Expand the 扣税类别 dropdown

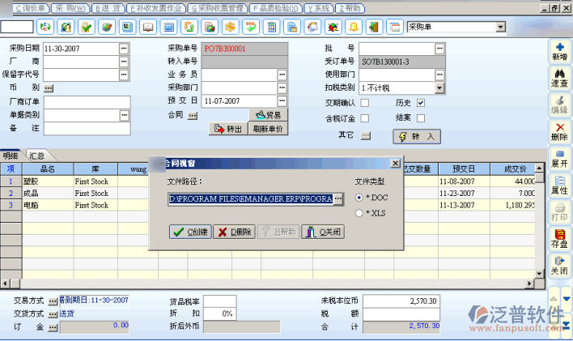click(440, 87)
